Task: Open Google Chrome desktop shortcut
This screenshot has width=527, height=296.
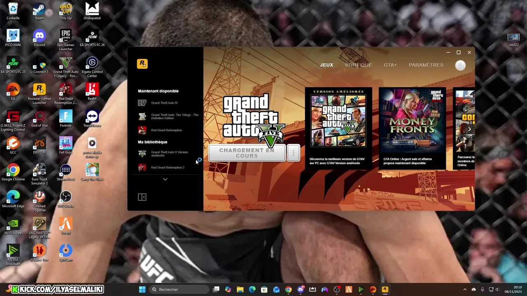Action: tap(13, 172)
